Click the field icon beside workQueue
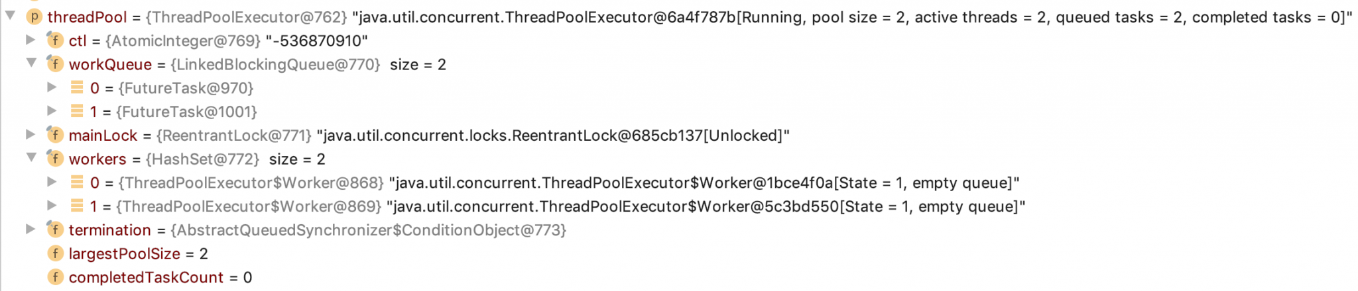 coord(55,65)
